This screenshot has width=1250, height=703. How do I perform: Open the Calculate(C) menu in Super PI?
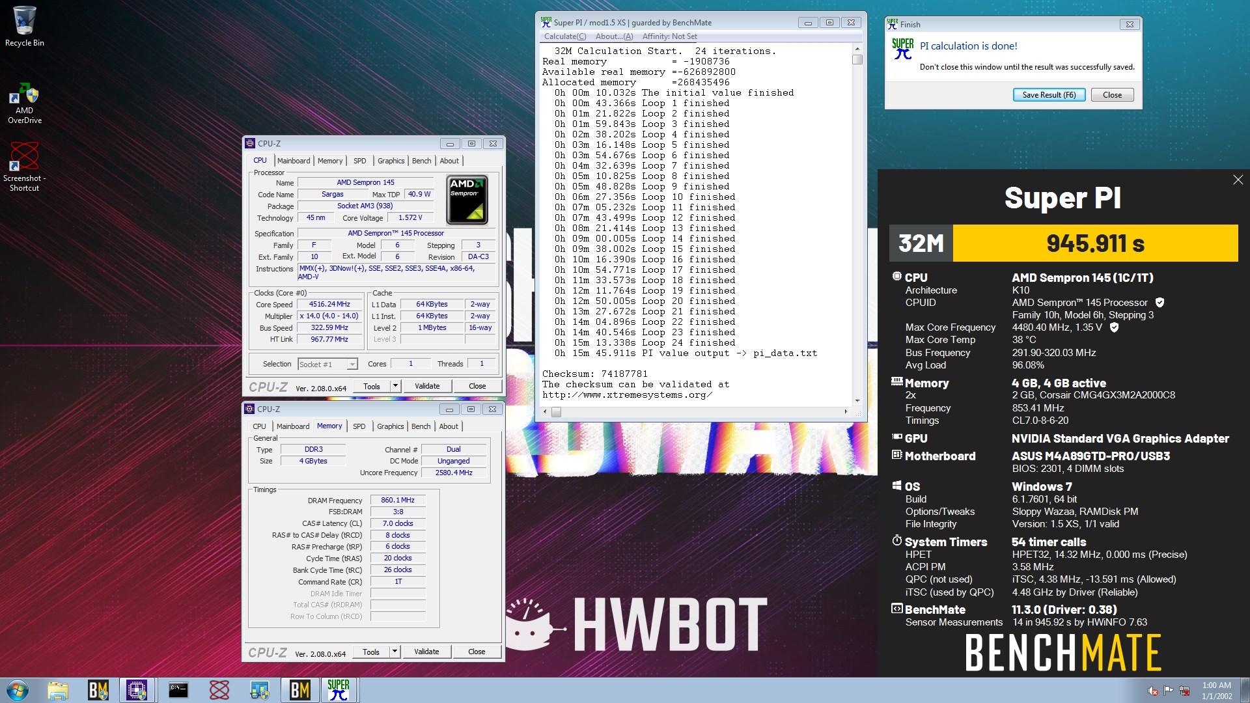(x=565, y=36)
